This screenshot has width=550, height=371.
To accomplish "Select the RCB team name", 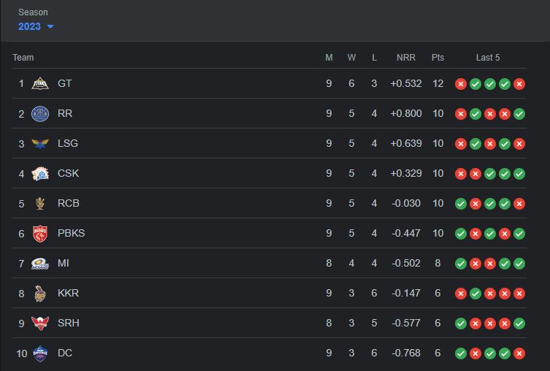I will click(69, 204).
